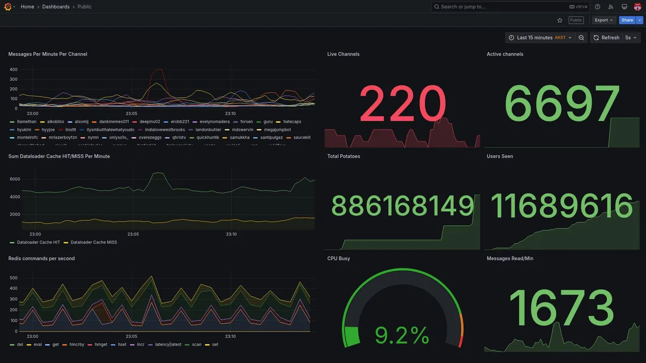
Task: Open Dashboards breadcrumb
Action: click(x=56, y=7)
